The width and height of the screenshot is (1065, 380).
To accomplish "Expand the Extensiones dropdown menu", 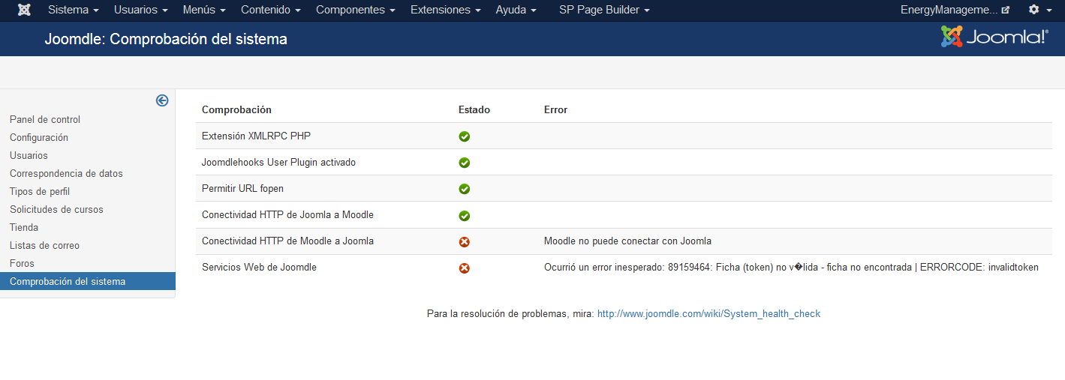I will click(x=445, y=10).
